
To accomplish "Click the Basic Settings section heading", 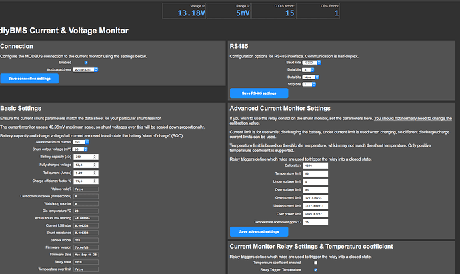I will (21, 109).
